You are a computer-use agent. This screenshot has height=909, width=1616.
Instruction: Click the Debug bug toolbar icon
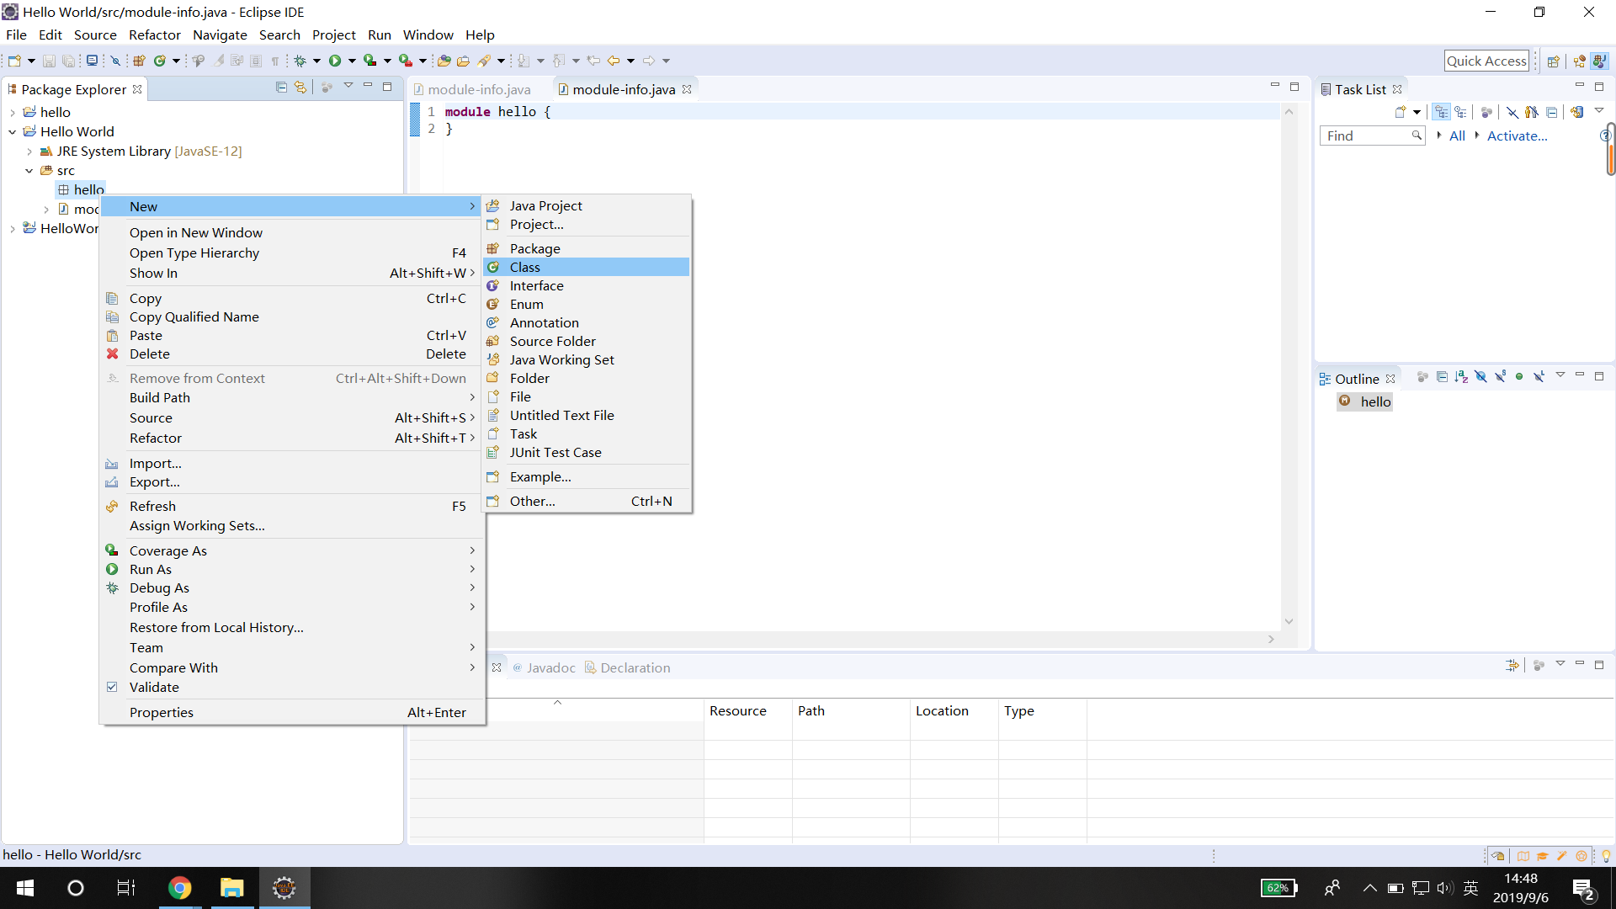pos(300,61)
